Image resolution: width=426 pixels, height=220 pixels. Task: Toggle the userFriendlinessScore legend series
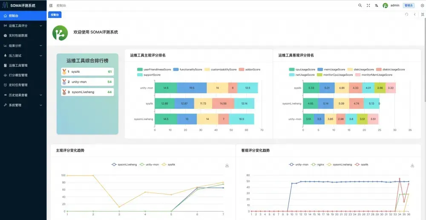coord(154,69)
